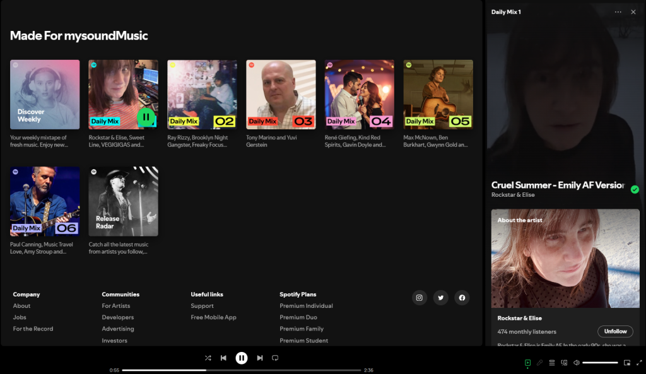Toggle the repeat button
The height and width of the screenshot is (374, 646).
(275, 358)
